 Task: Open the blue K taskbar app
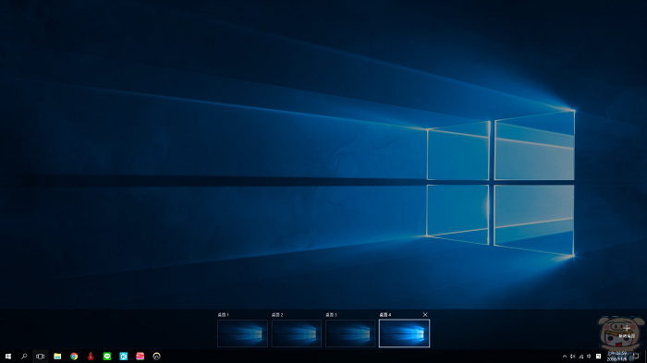[x=123, y=357]
